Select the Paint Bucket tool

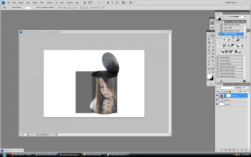tap(213, 54)
